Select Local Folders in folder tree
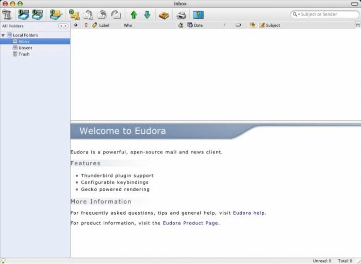Viewport: 361px width, 264px height. click(25, 35)
